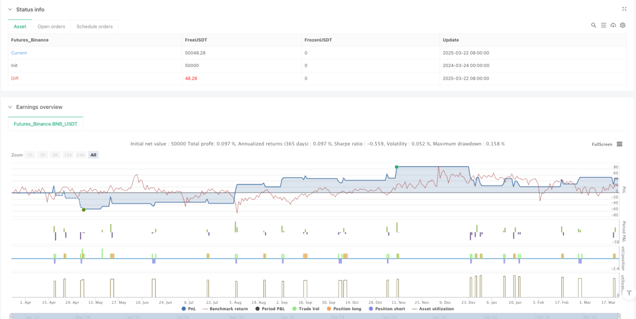Click the cloud download icon
This screenshot has height=319, width=636.
(613, 25)
